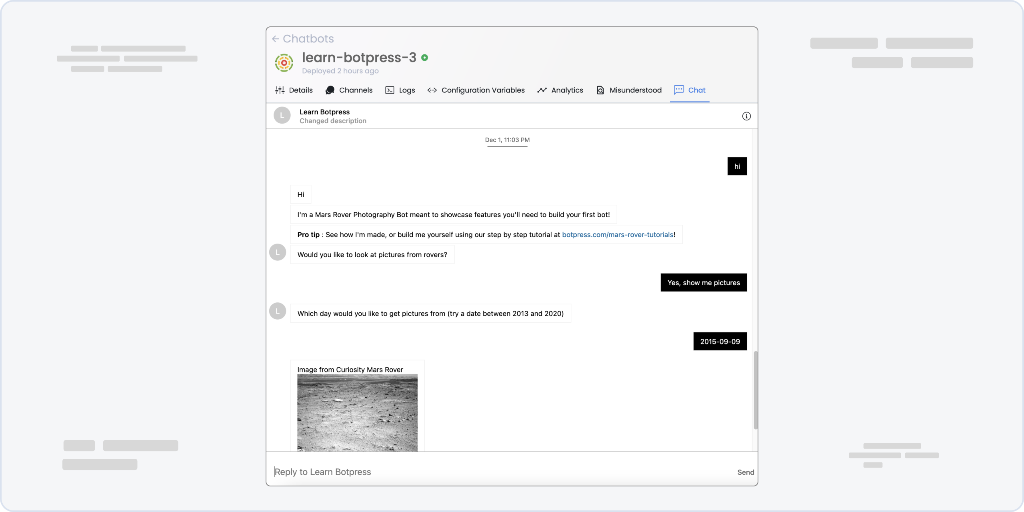Open the Misunderstood tab
Viewport: 1024px width, 512px height.
(x=629, y=90)
